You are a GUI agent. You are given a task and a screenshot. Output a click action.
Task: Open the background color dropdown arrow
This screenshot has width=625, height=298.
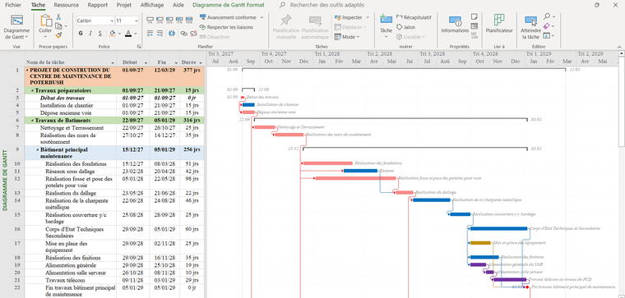(x=119, y=34)
